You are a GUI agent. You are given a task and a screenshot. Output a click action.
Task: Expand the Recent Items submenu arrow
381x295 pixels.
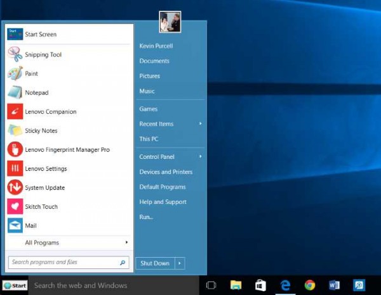tap(201, 124)
